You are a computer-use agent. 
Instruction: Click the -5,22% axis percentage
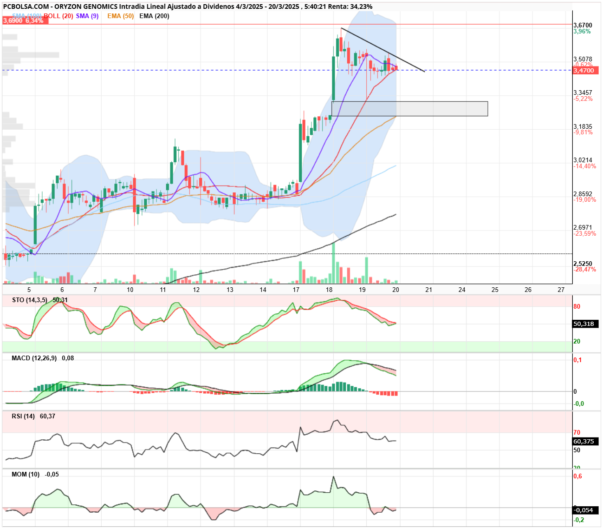[x=583, y=99]
